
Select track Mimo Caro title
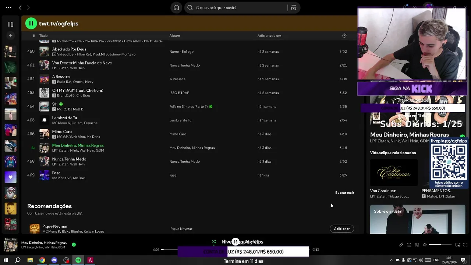click(62, 131)
